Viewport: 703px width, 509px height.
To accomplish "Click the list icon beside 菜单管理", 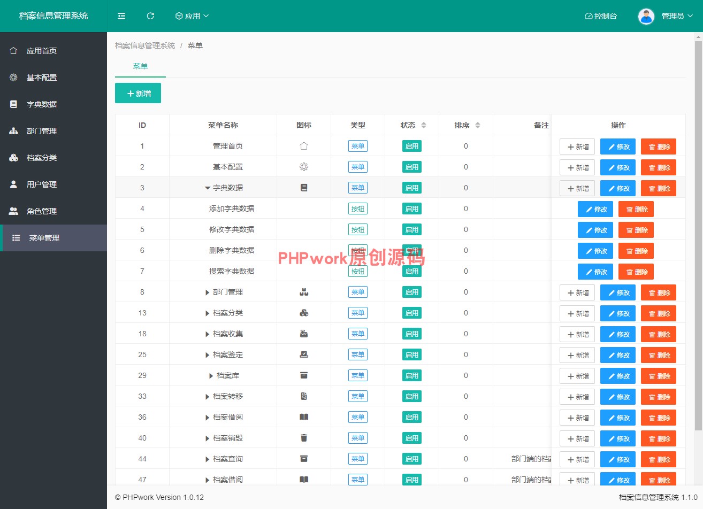I will coord(16,238).
